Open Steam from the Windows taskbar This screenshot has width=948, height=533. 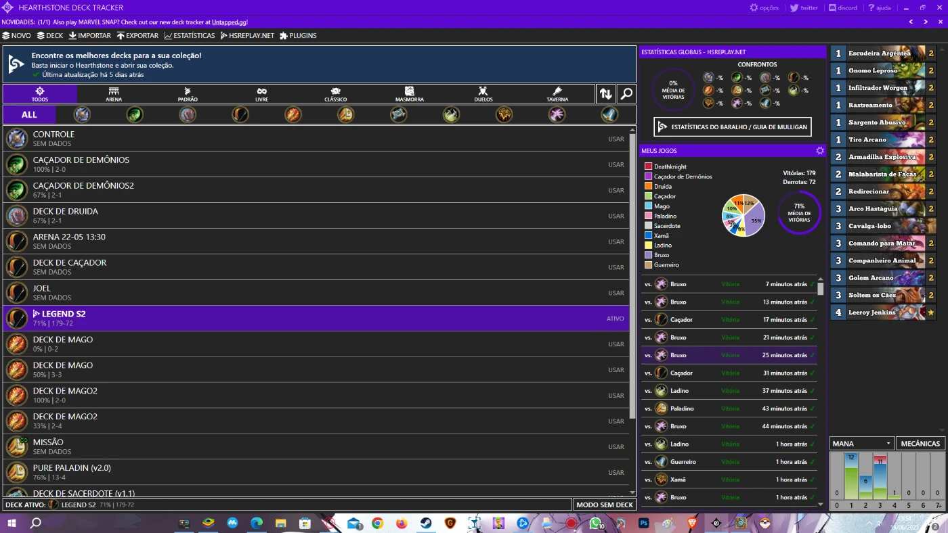pos(426,523)
